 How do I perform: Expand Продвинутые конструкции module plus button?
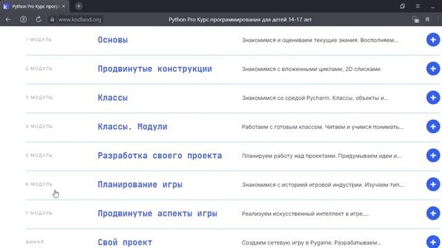click(x=433, y=69)
